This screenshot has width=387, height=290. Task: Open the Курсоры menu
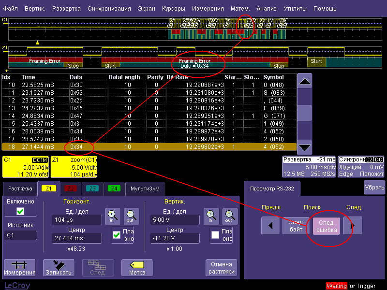(x=174, y=8)
